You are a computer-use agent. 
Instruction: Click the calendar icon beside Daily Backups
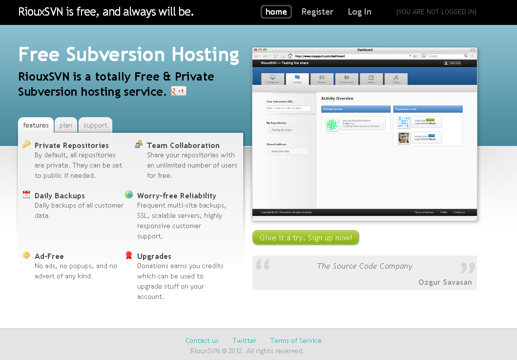[26, 194]
